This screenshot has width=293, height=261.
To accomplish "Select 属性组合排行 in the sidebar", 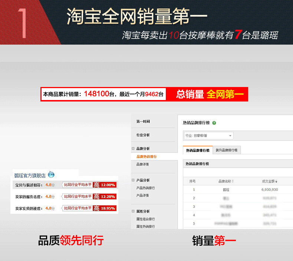I will click(x=145, y=219).
